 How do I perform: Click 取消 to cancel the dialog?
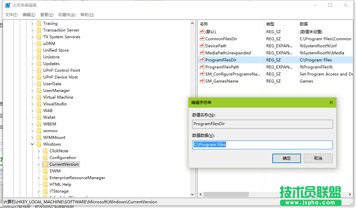click(x=318, y=158)
